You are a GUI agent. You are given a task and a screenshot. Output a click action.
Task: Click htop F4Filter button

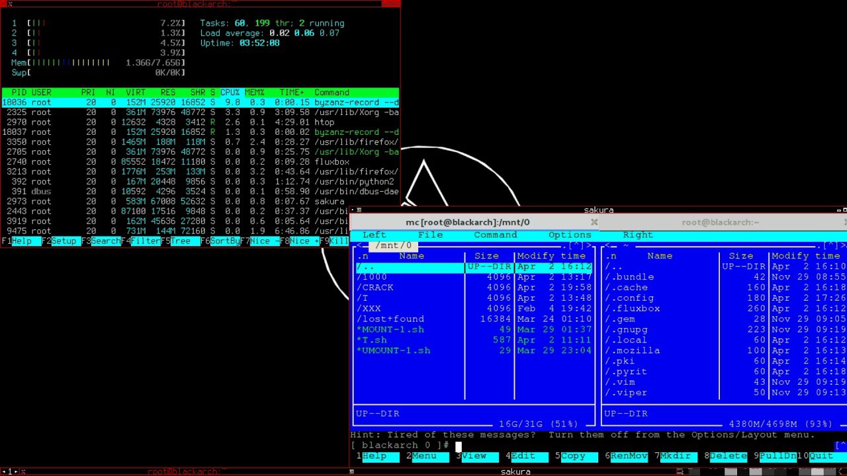[140, 241]
